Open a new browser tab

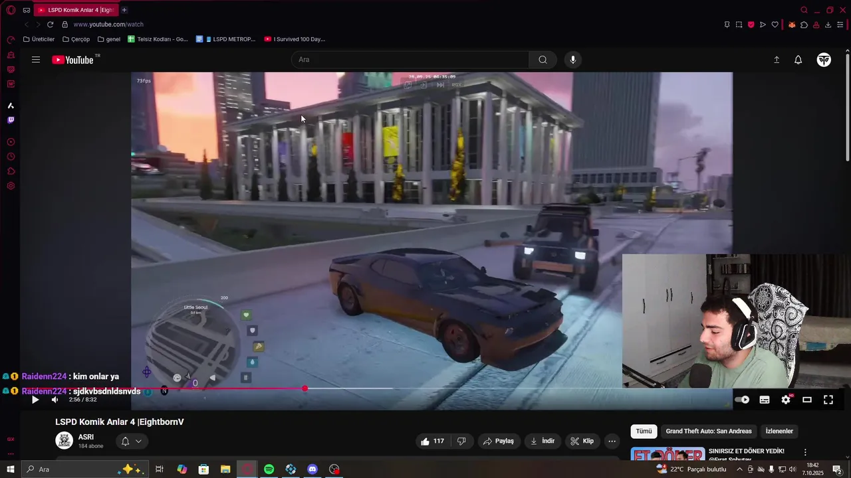coord(124,10)
